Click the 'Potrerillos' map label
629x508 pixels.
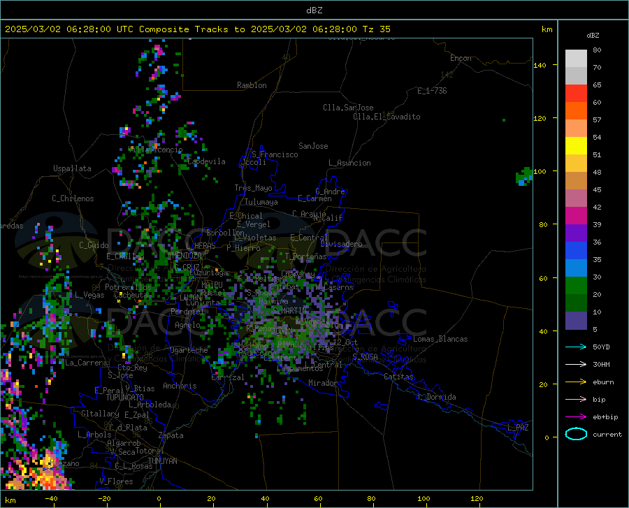(x=128, y=287)
